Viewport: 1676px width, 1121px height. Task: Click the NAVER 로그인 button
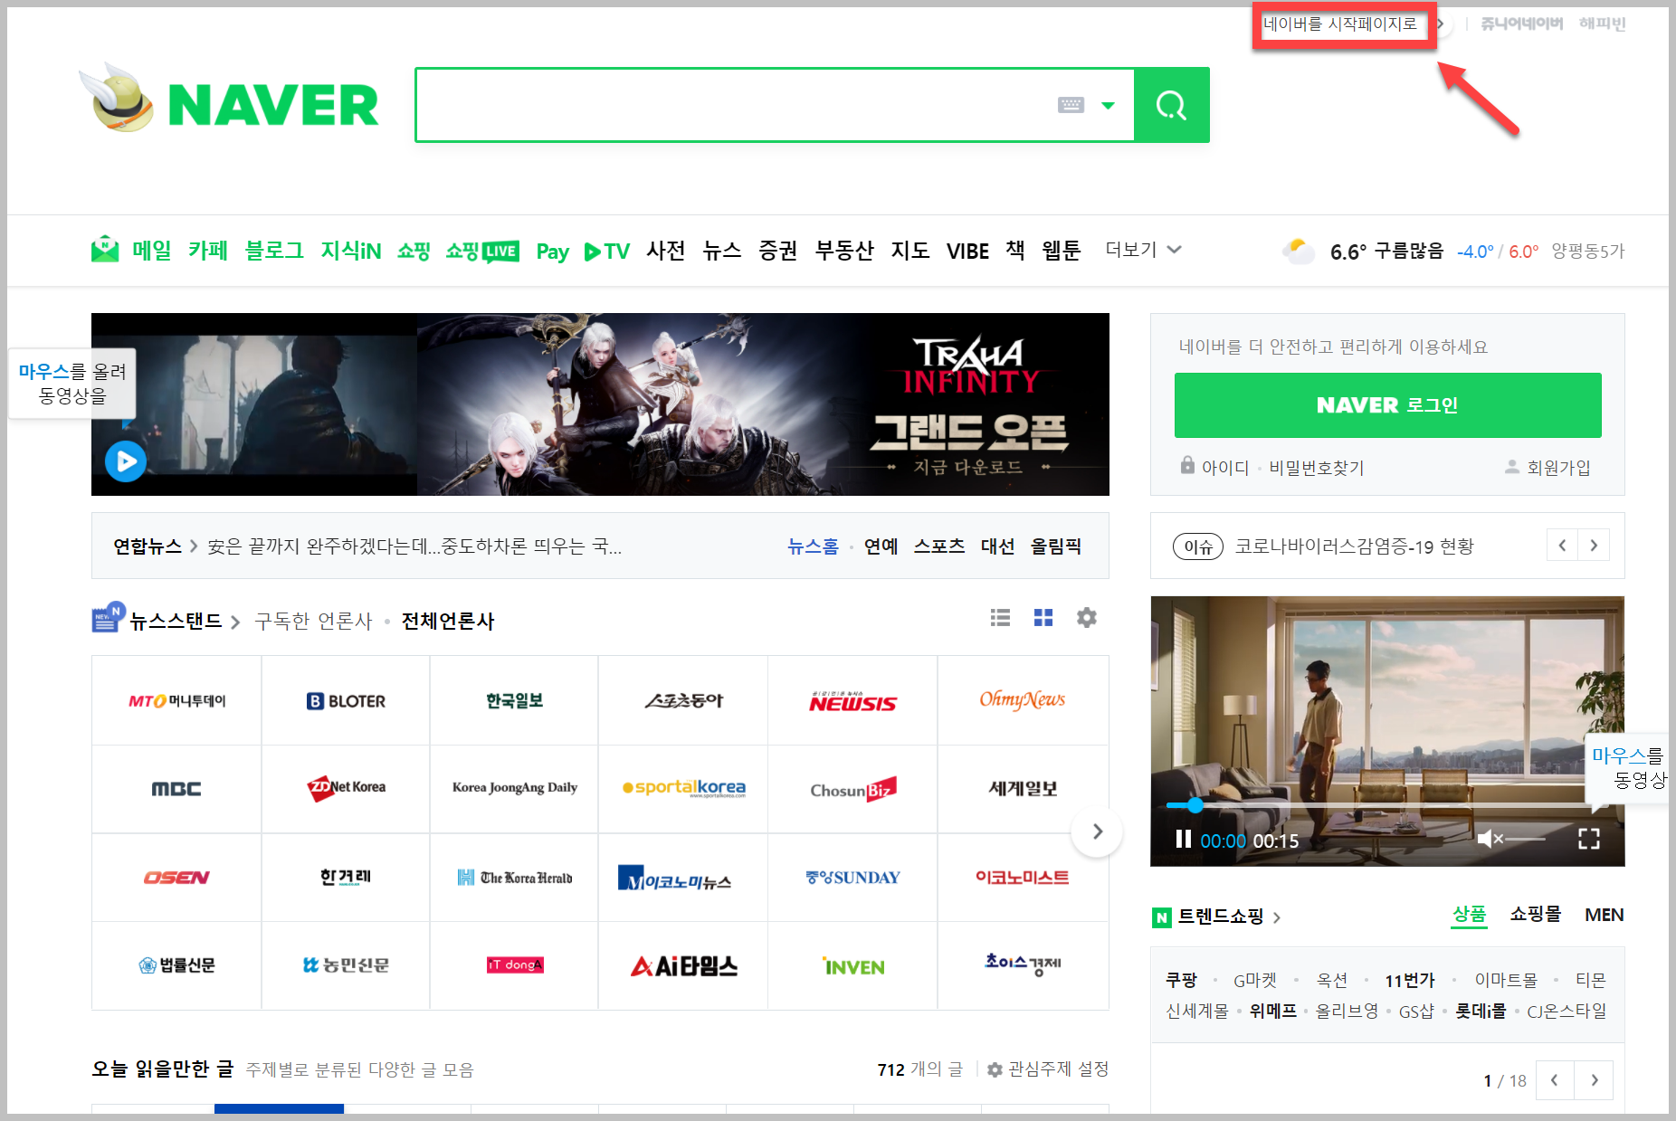pyautogui.click(x=1387, y=405)
